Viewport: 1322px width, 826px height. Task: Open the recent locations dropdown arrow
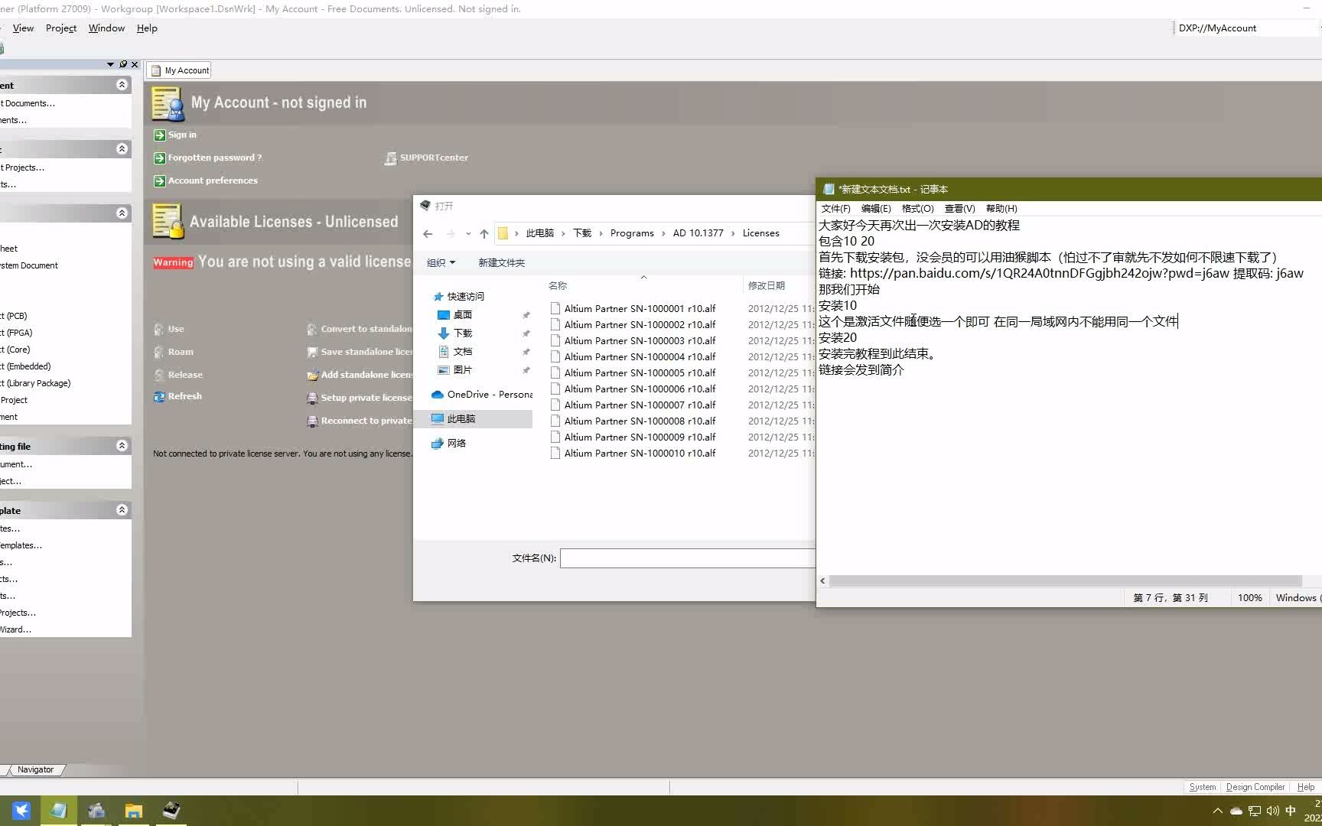[467, 234]
